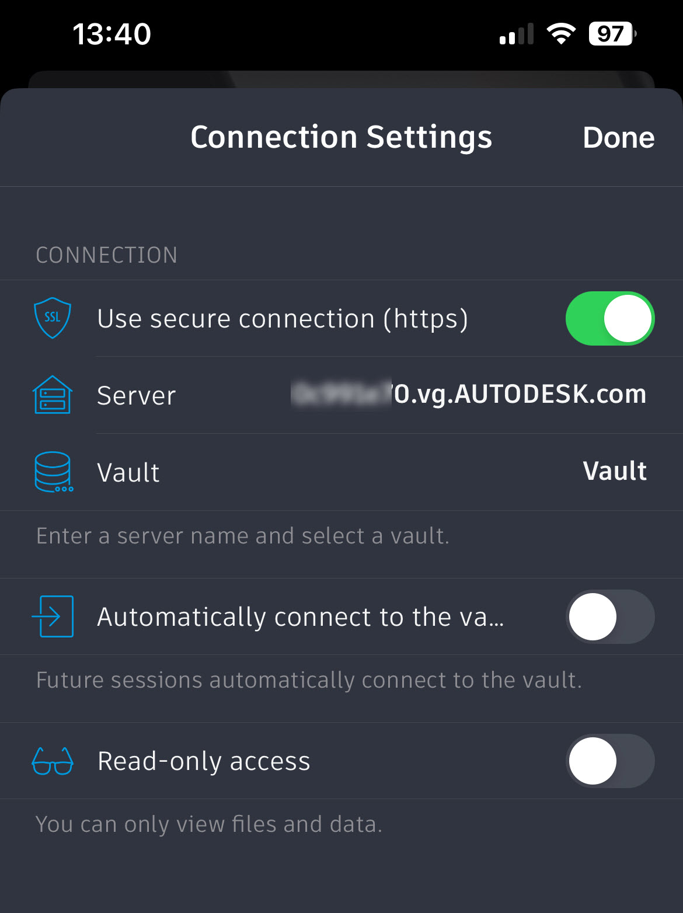Click the database icon next to Vault
683x913 pixels.
coord(53,472)
